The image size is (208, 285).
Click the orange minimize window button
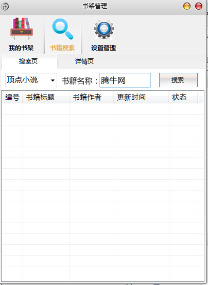pyautogui.click(x=187, y=6)
